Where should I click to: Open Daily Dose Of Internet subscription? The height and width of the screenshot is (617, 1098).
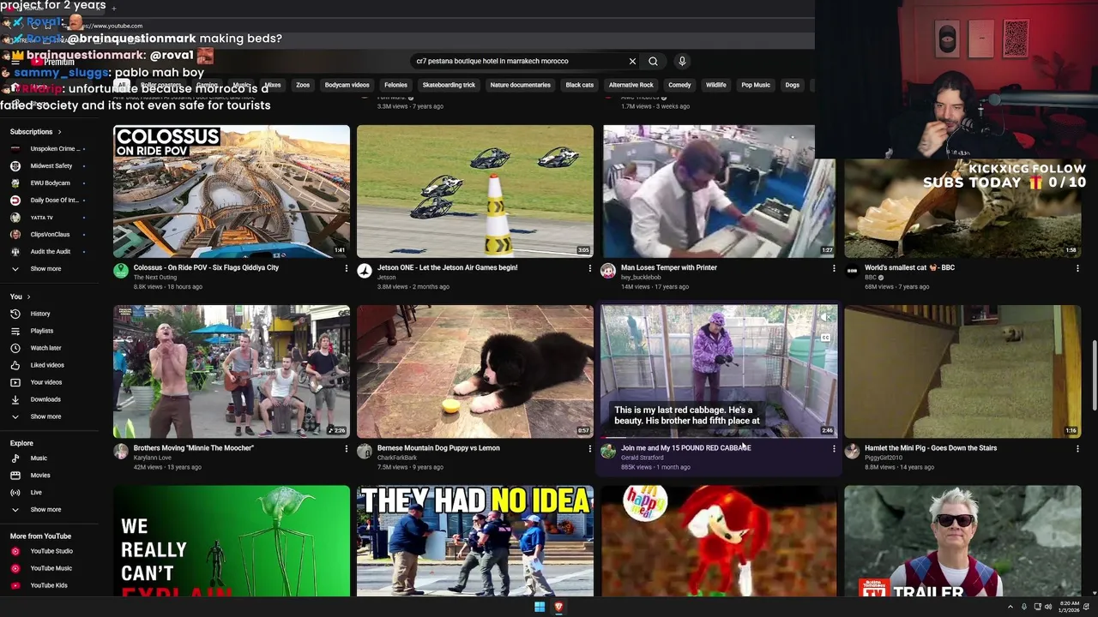47,201
